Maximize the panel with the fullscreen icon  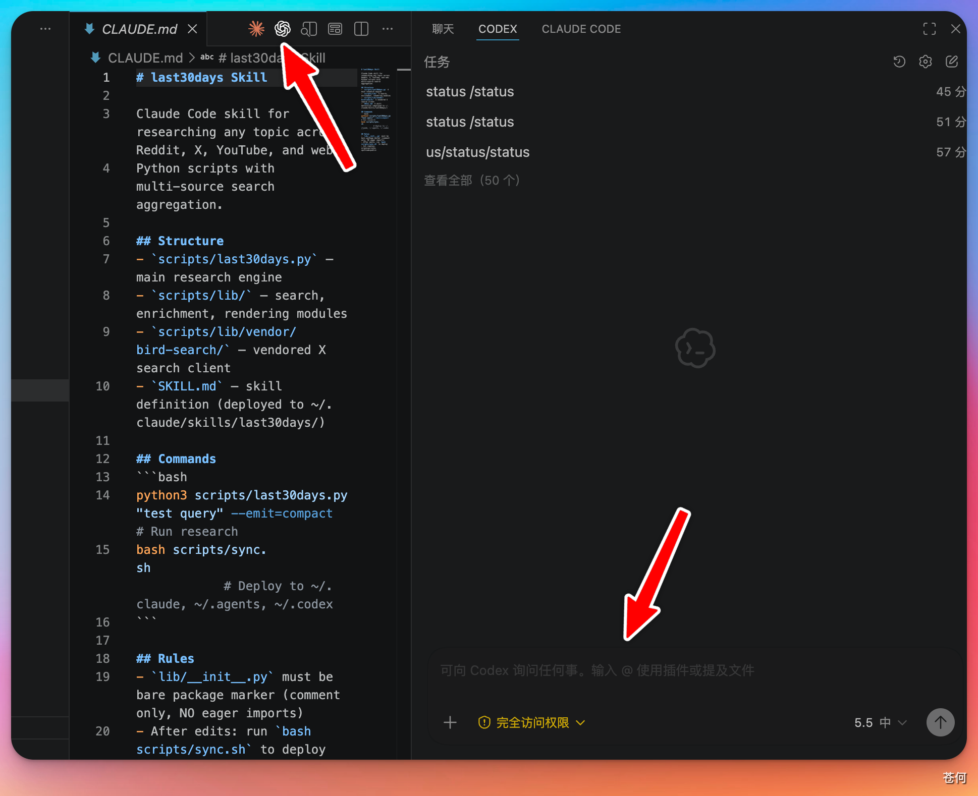pyautogui.click(x=930, y=29)
